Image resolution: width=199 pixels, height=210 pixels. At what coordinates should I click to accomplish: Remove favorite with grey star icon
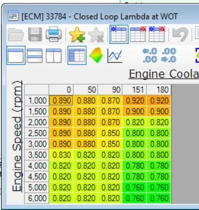[x=96, y=34]
